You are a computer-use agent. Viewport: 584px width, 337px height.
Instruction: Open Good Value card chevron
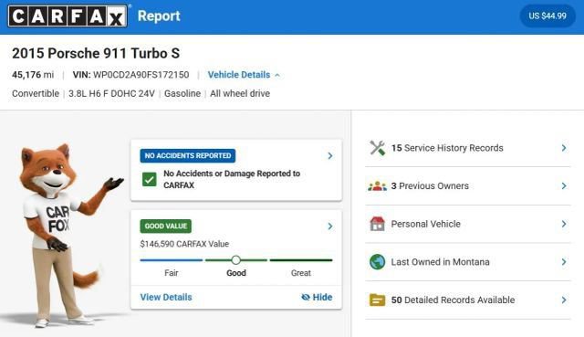(330, 226)
